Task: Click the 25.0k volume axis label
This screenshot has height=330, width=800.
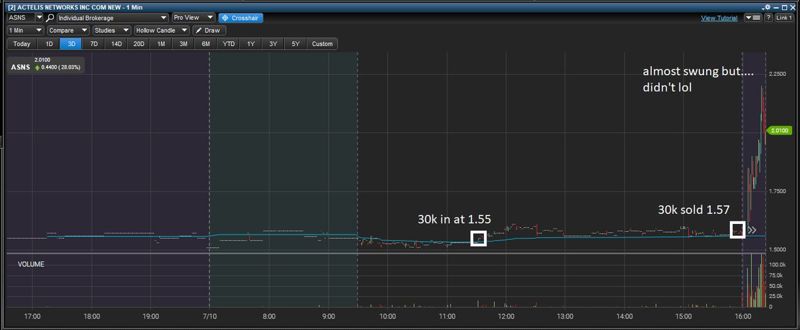Action: click(775, 296)
